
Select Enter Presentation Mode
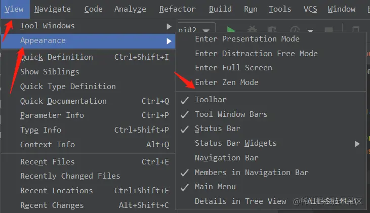[x=247, y=39]
